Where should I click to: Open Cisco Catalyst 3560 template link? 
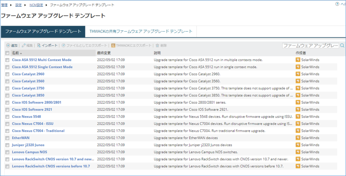28,81
